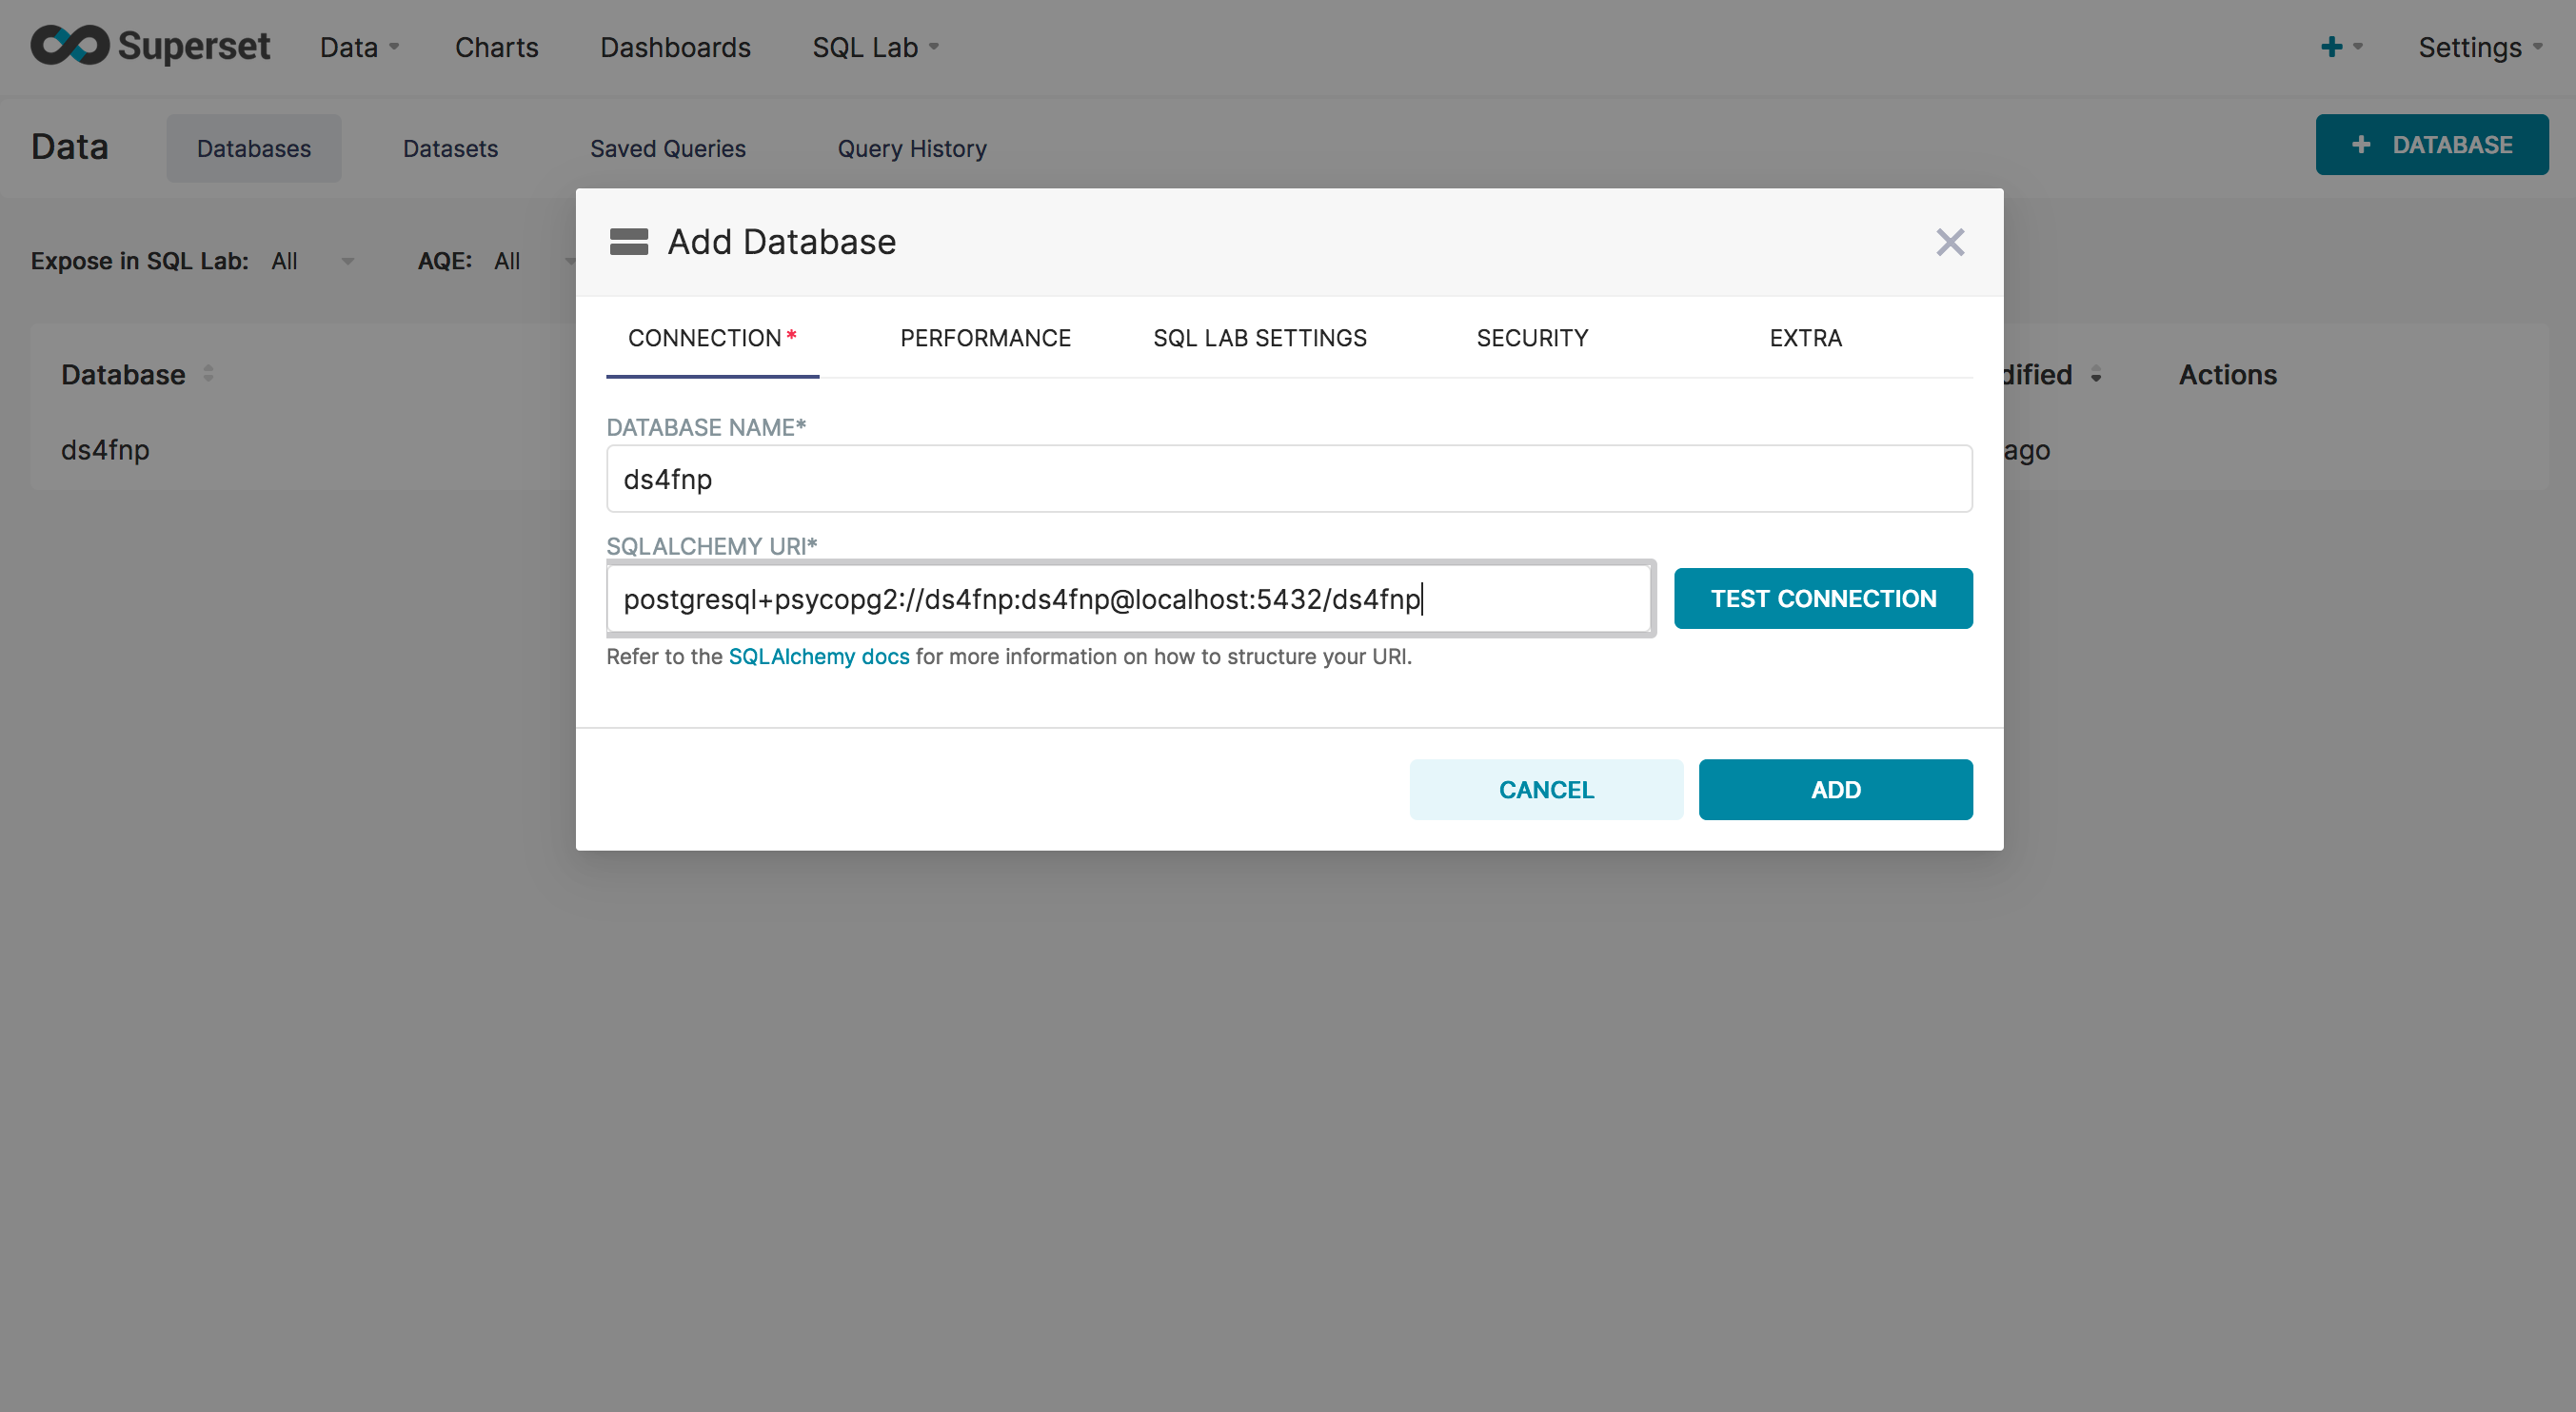The height and width of the screenshot is (1412, 2576).
Task: Select the Security tab
Action: click(x=1531, y=338)
